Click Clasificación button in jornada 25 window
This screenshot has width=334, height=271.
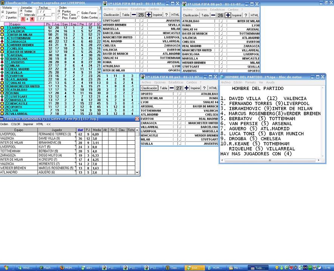point(111,15)
